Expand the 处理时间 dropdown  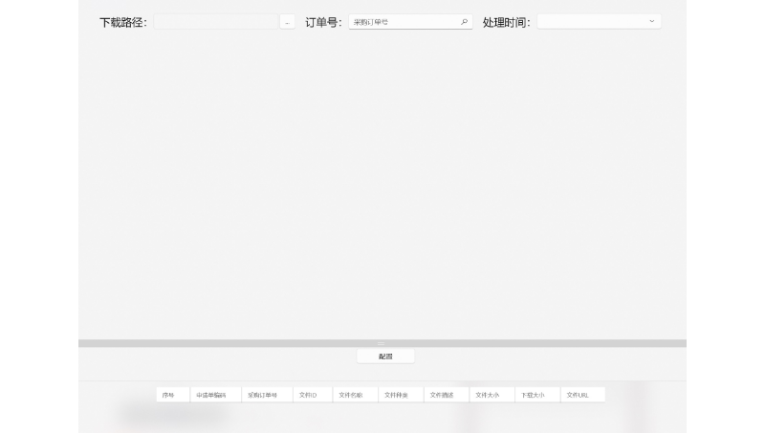[652, 21]
